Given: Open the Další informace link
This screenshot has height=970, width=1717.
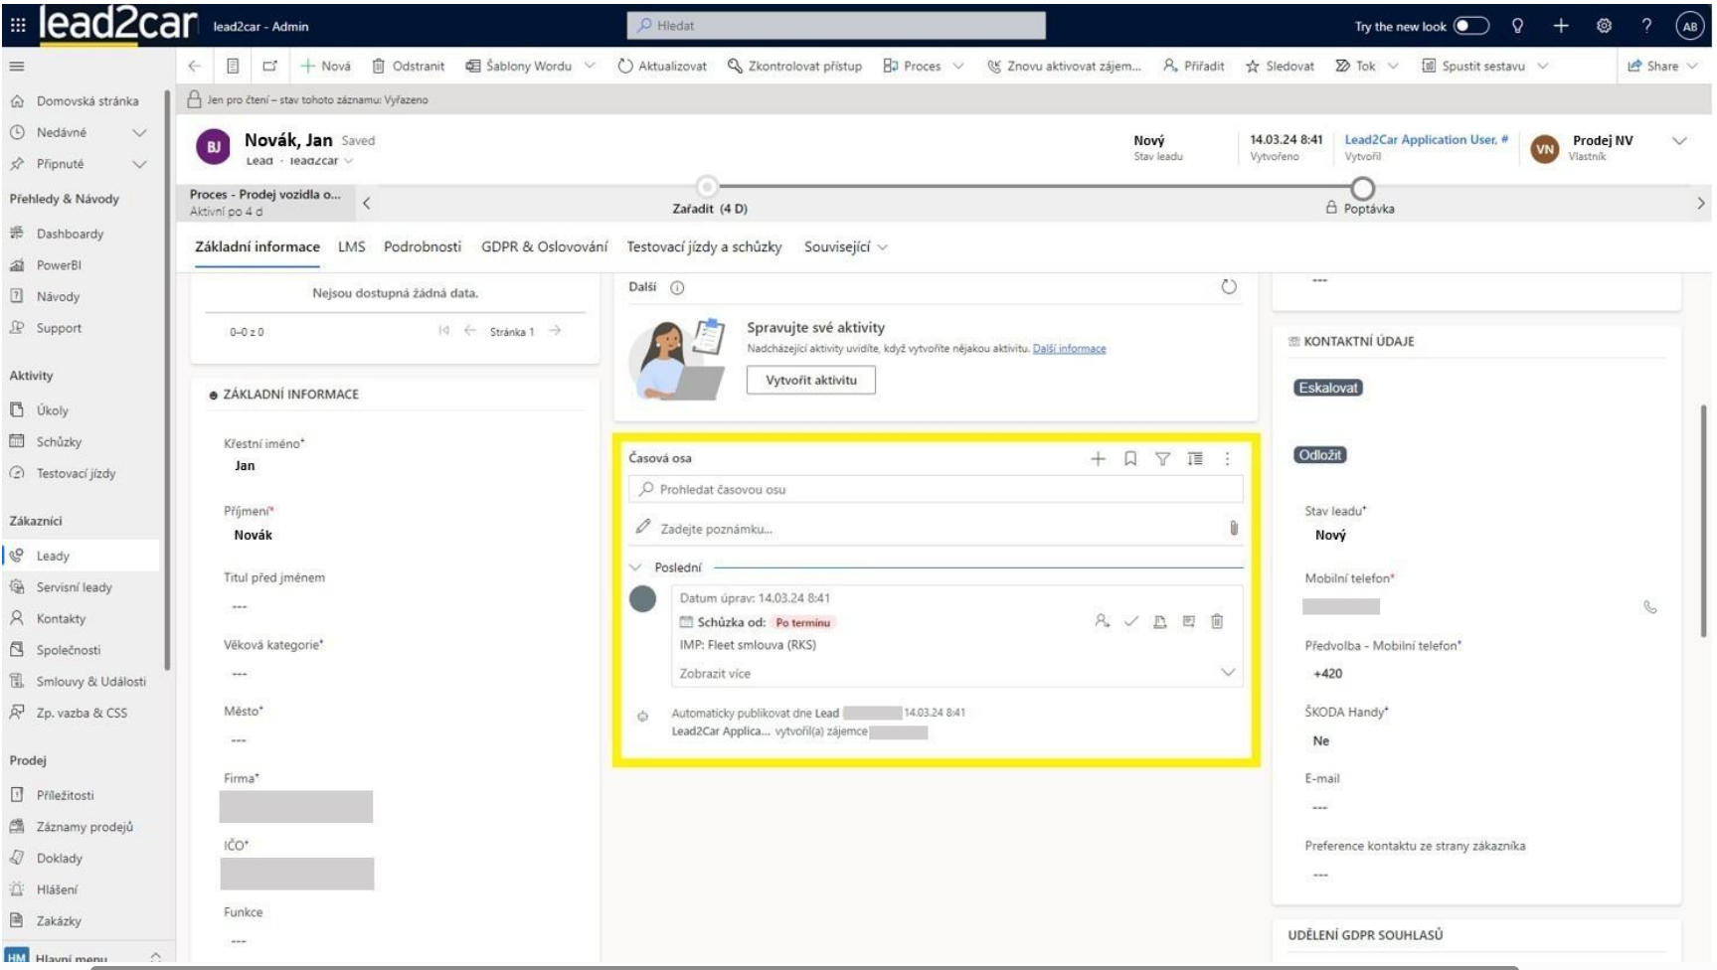Looking at the screenshot, I should [x=1069, y=349].
